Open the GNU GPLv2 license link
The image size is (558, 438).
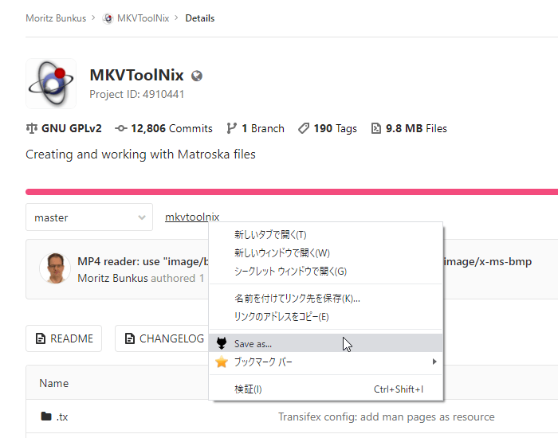pyautogui.click(x=64, y=128)
